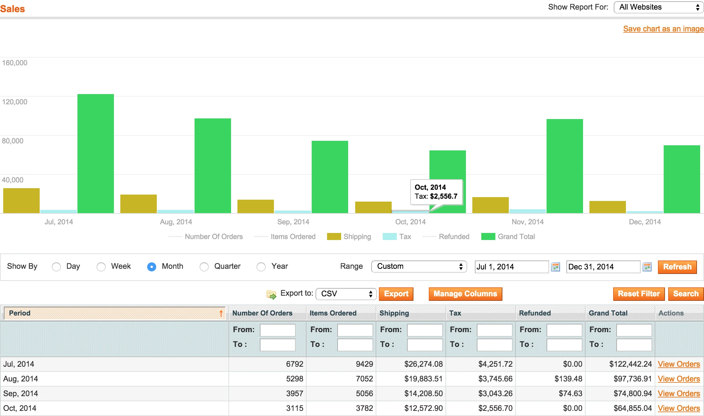This screenshot has width=704, height=416.
Task: Select the Week radio button
Action: point(101,267)
